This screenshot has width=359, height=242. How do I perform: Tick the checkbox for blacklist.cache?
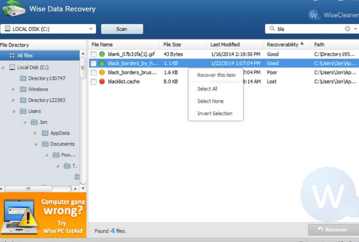(x=94, y=82)
